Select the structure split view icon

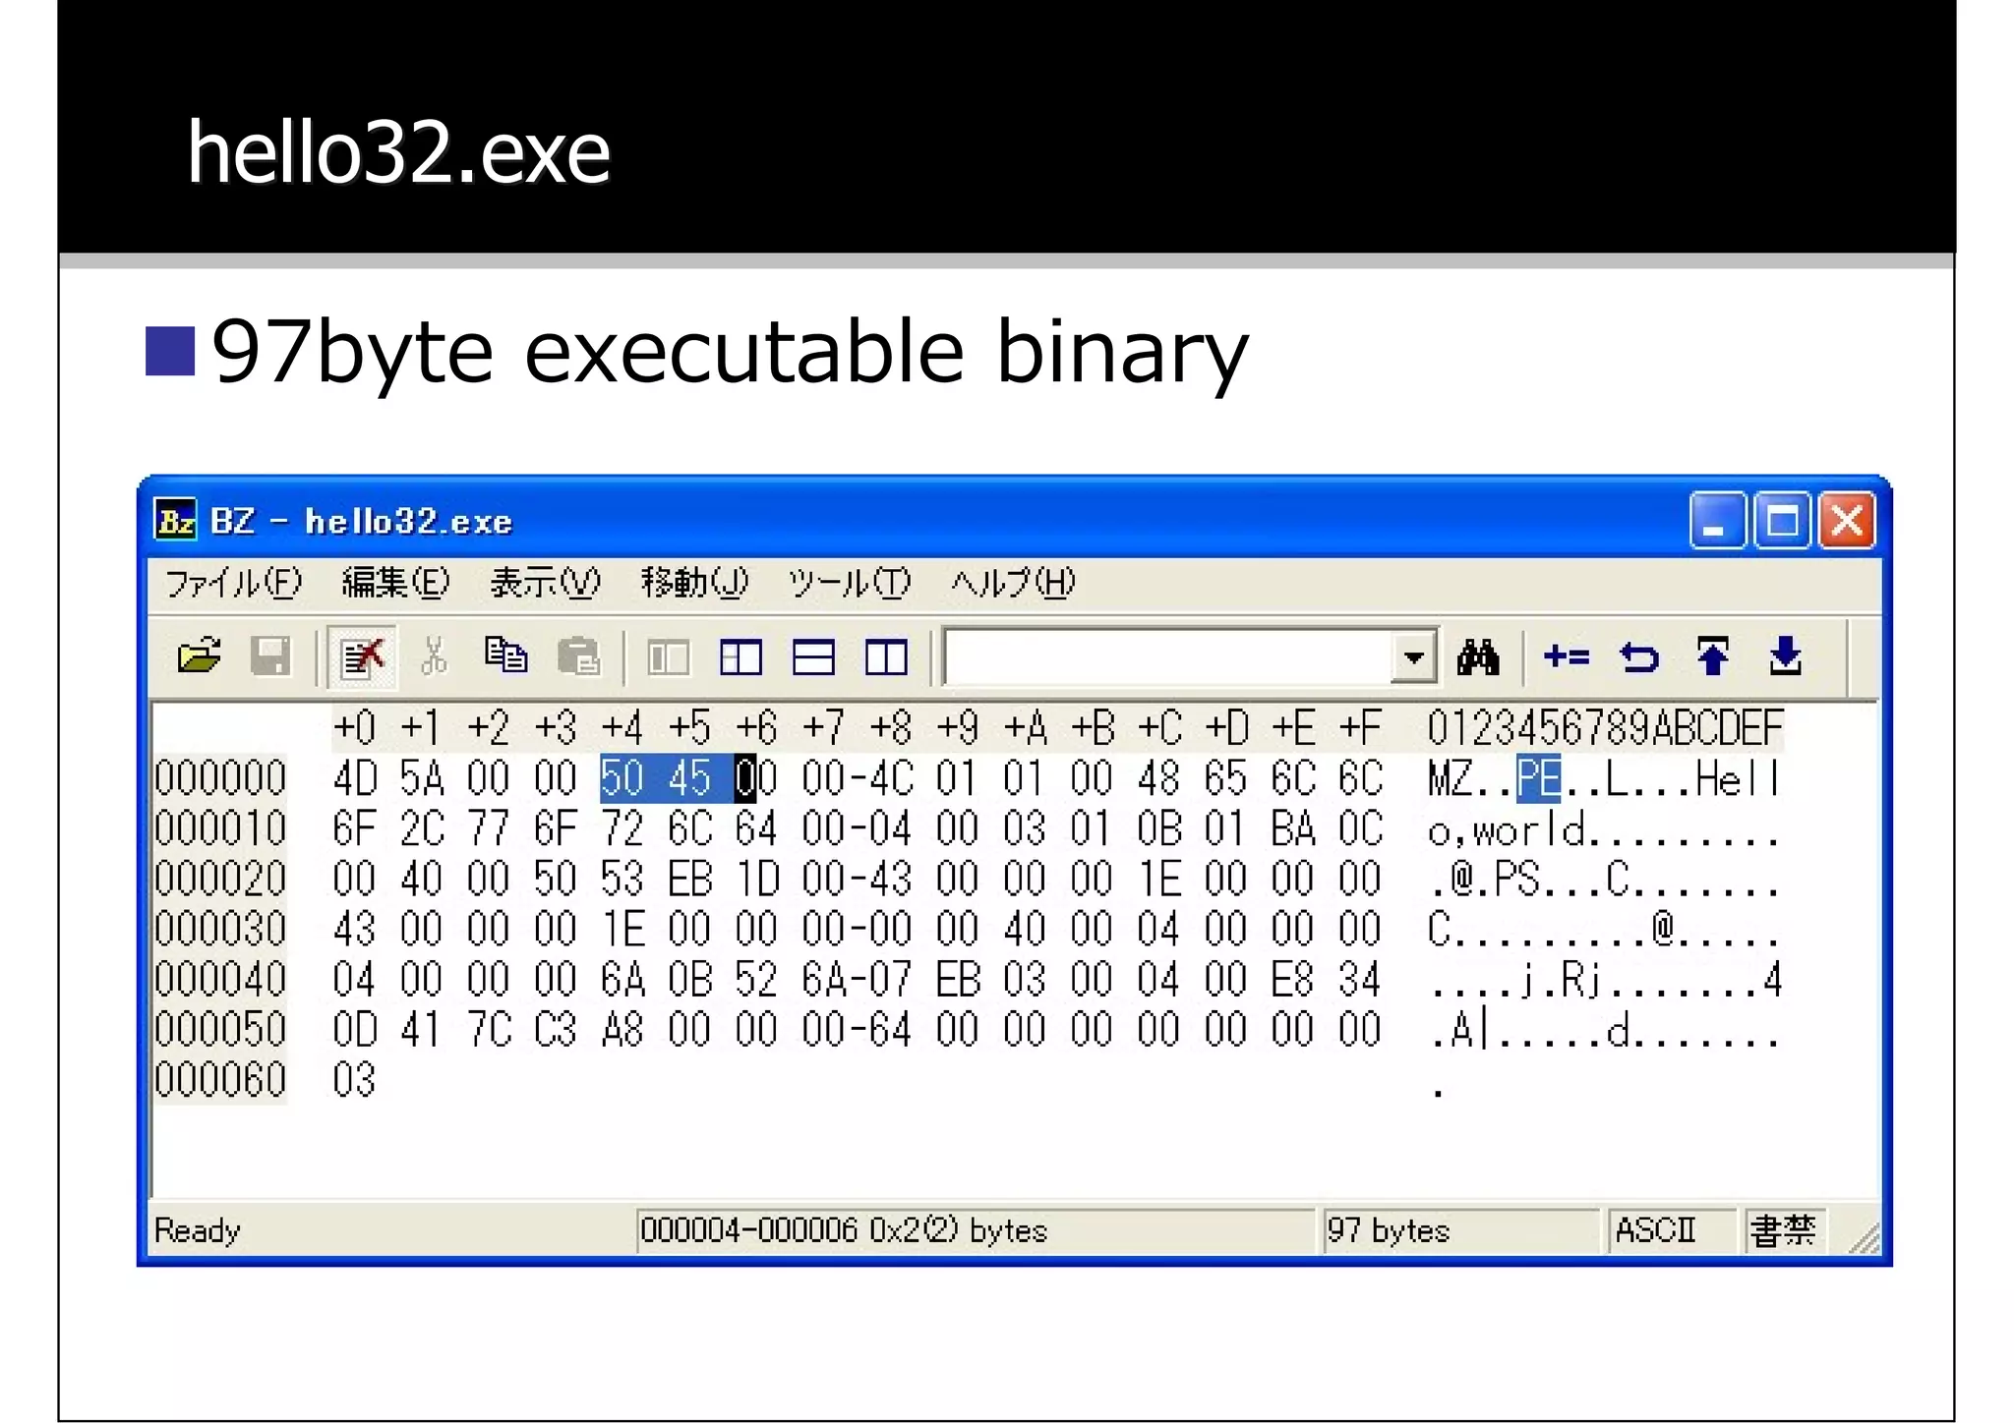[740, 656]
